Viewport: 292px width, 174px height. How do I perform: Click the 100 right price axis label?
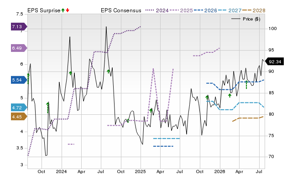click(x=272, y=29)
